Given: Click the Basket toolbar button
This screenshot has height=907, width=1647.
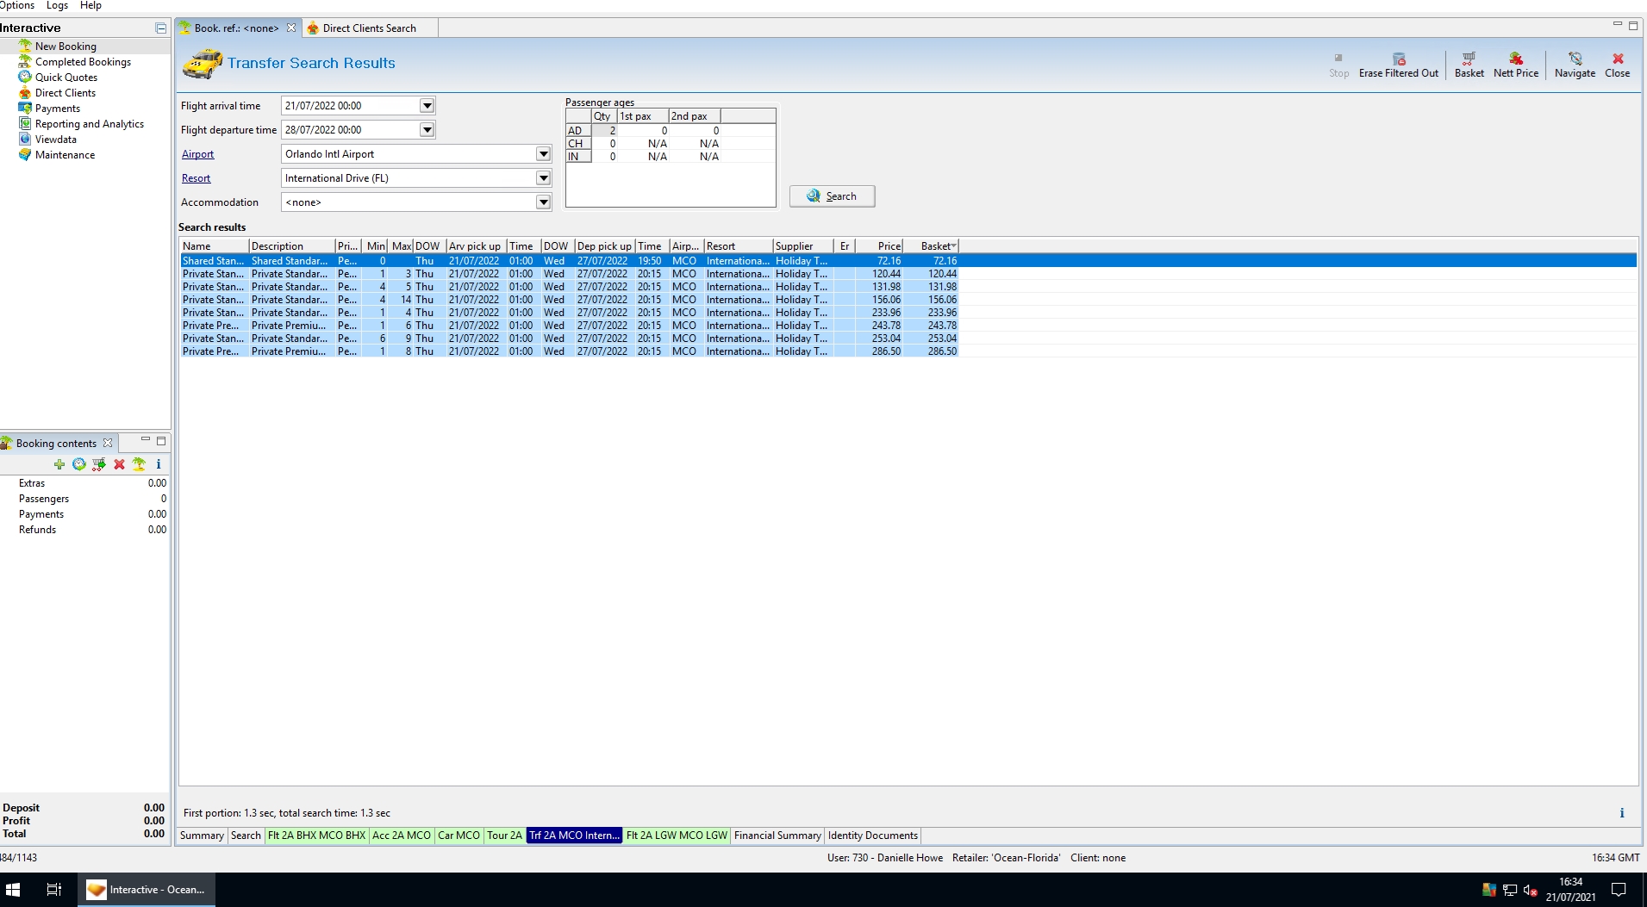Looking at the screenshot, I should [x=1469, y=65].
